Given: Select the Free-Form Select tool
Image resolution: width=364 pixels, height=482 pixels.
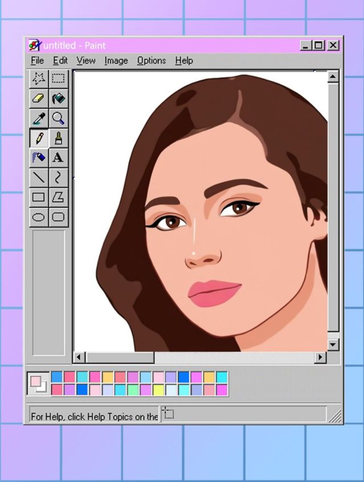Looking at the screenshot, I should click(39, 78).
